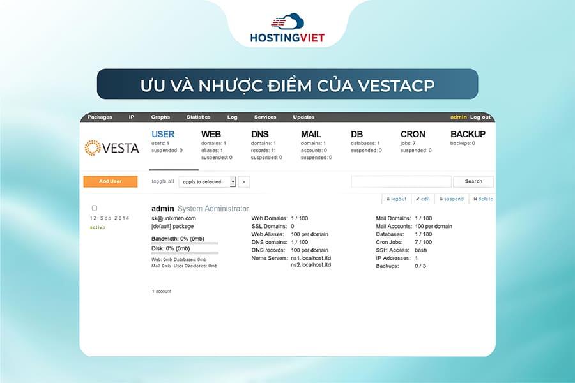Screen dimensions: 575x383
Task: Open the apply to selected dropdown
Action: [x=206, y=181]
